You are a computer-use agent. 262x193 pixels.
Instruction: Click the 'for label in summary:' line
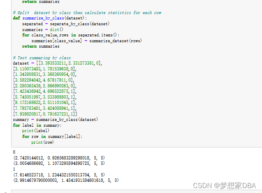click(37, 125)
